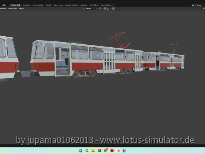
Task: Switch to the Game Logic workspace tab
Action: click(x=58, y=5)
